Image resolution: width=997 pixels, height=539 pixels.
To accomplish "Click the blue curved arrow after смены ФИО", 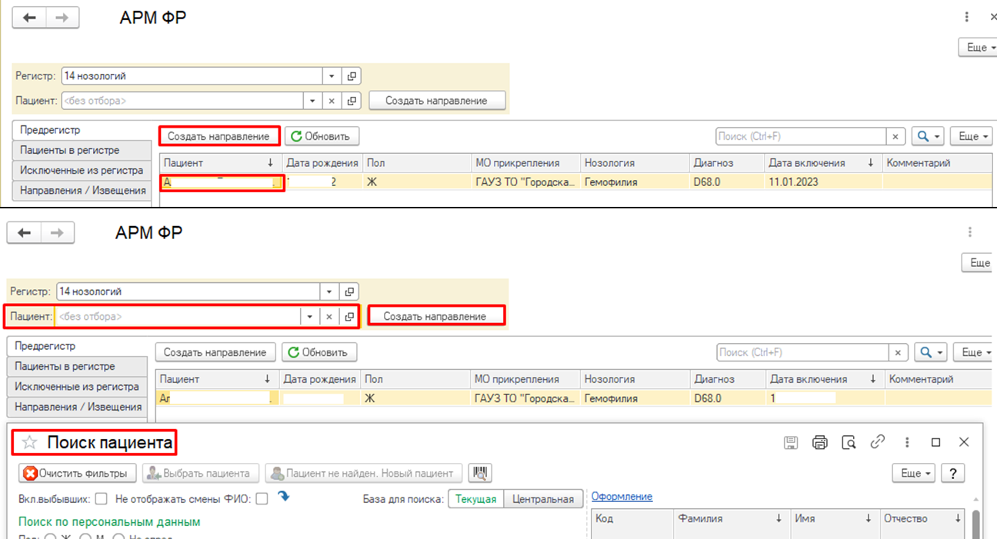I will click(x=283, y=497).
